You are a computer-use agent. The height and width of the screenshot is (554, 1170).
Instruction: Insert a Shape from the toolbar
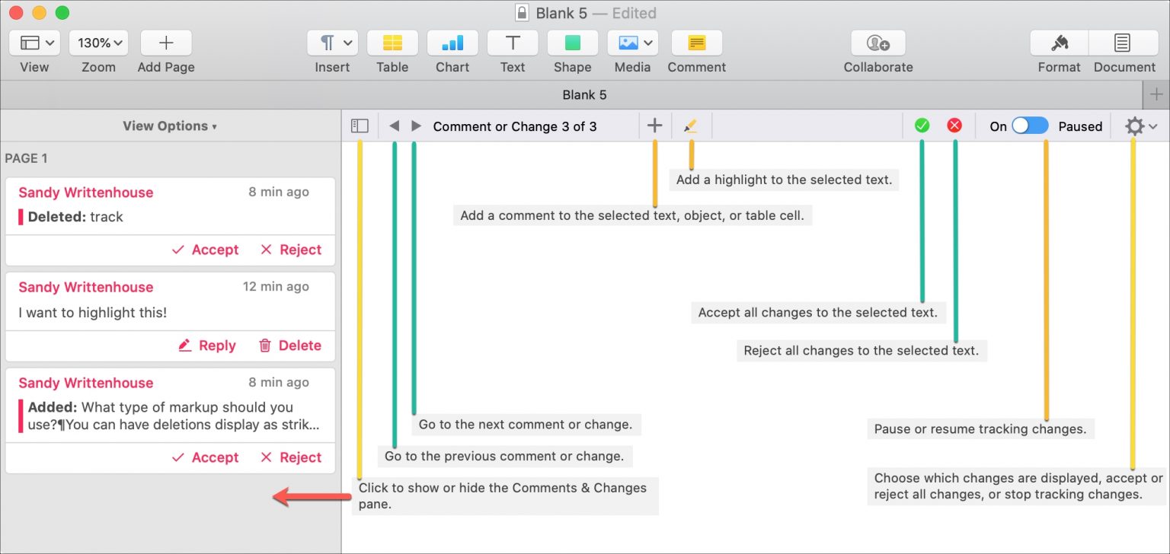pos(573,43)
